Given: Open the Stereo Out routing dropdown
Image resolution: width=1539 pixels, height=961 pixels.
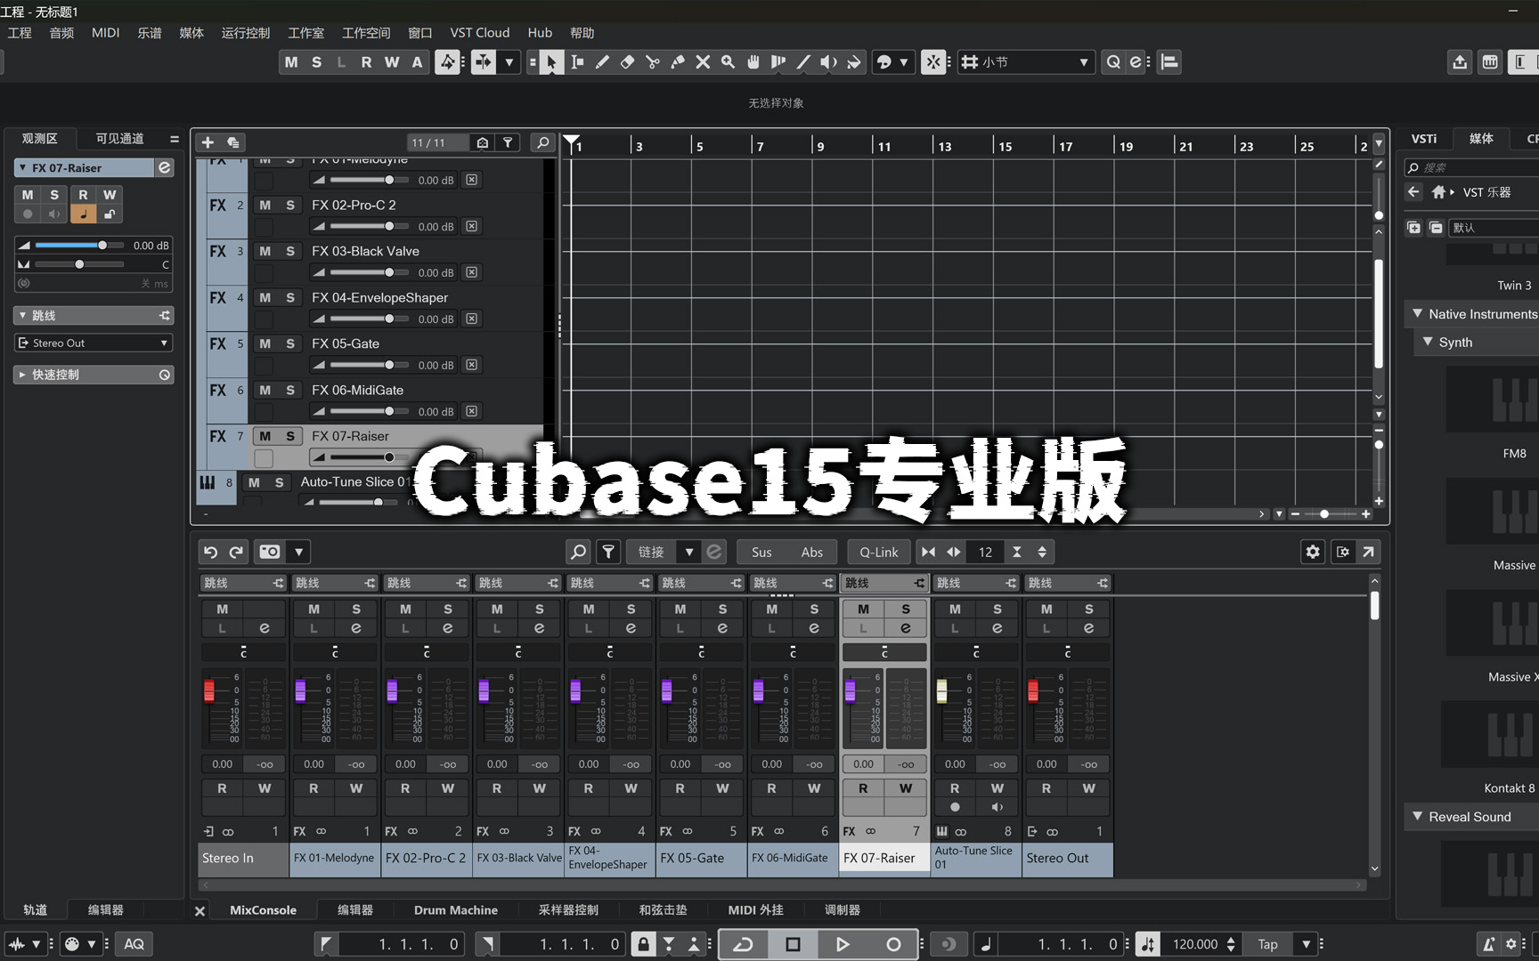Looking at the screenshot, I should click(x=94, y=343).
